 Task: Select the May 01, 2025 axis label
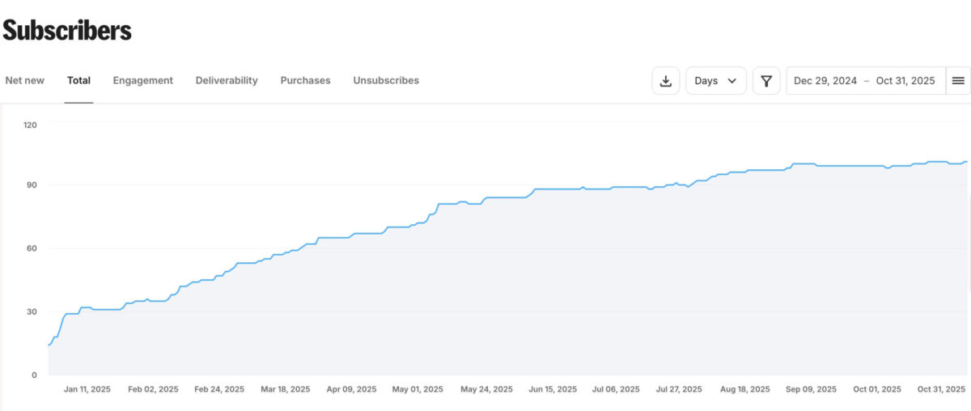[x=418, y=389]
